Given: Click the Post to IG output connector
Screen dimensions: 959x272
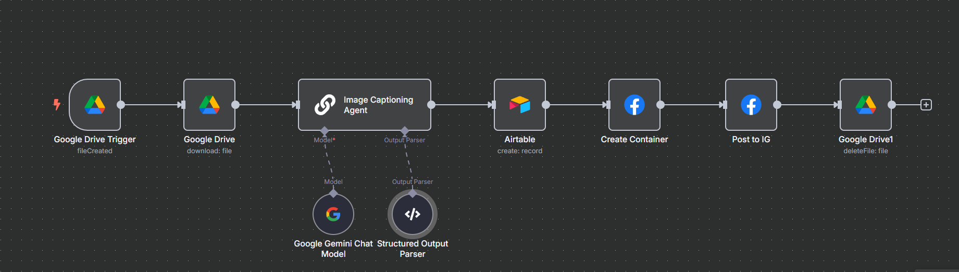Looking at the screenshot, I should click(x=777, y=105).
